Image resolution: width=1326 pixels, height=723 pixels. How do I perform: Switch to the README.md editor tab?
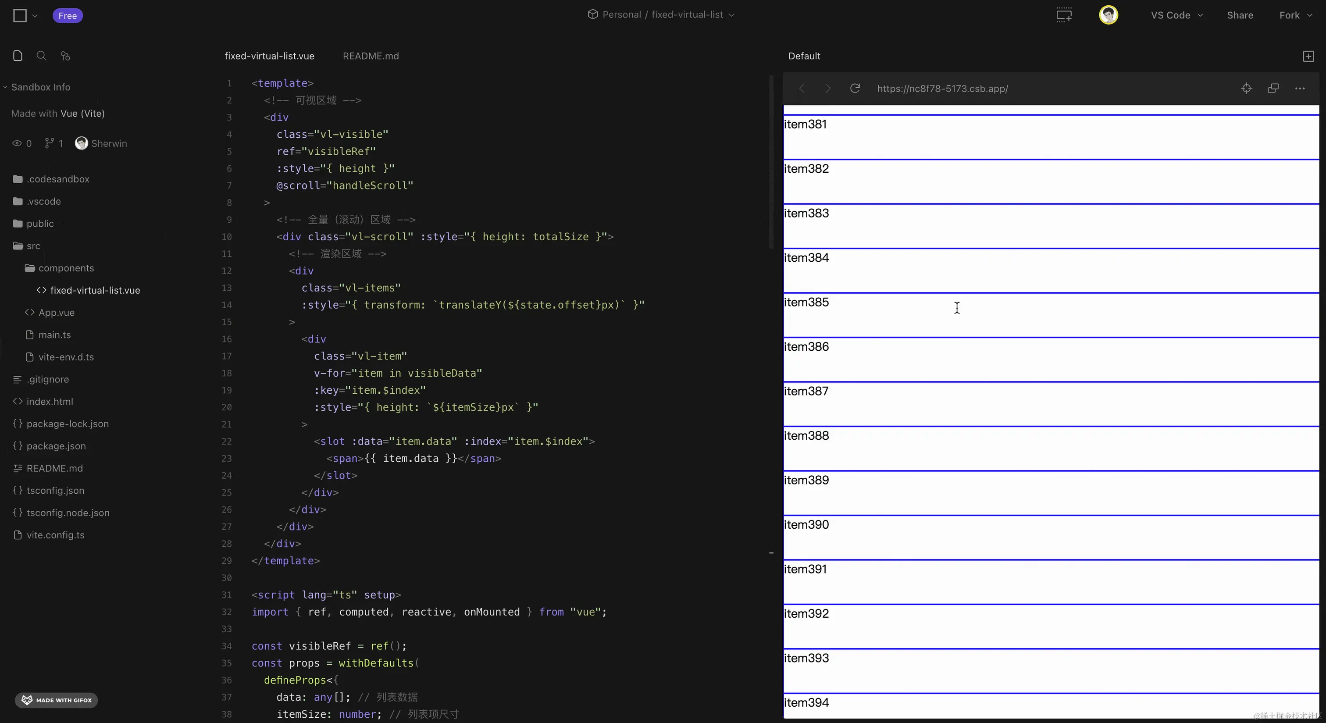point(371,56)
